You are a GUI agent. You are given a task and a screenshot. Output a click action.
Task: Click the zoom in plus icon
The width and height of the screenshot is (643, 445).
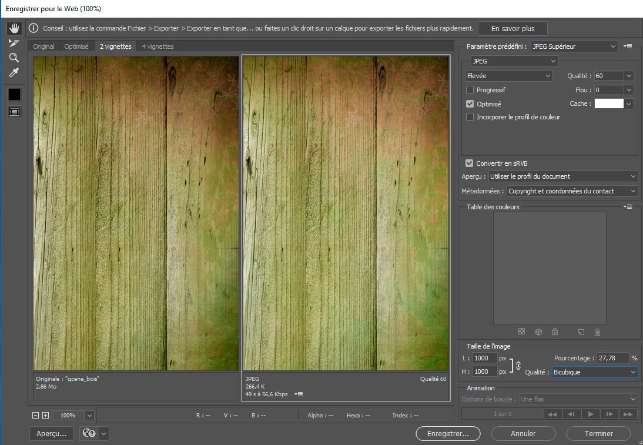point(45,416)
